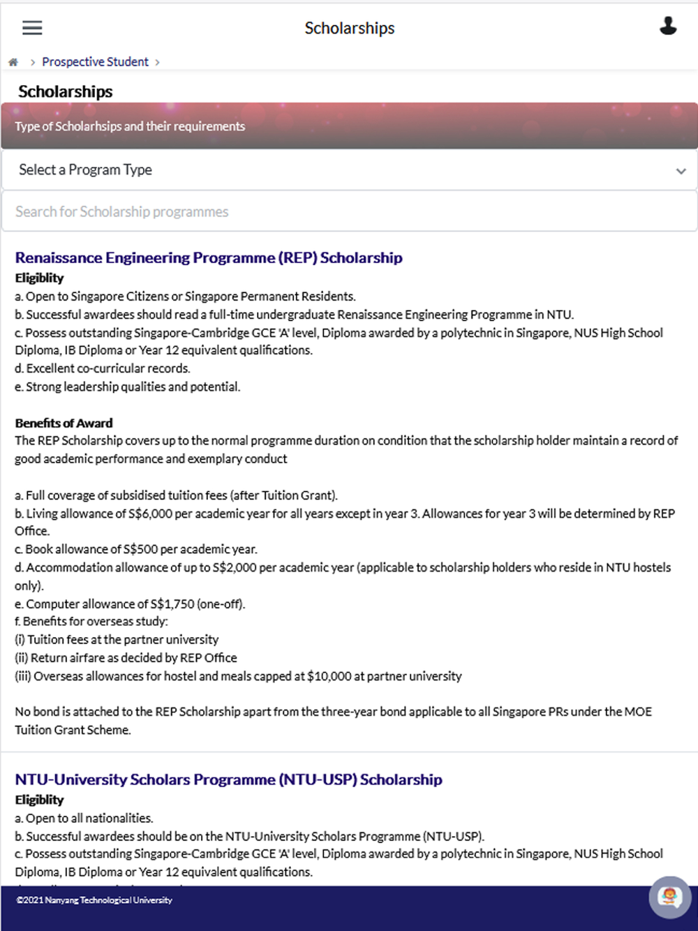Click the Type of Scholarships banner
This screenshot has height=931, width=698.
click(x=349, y=126)
